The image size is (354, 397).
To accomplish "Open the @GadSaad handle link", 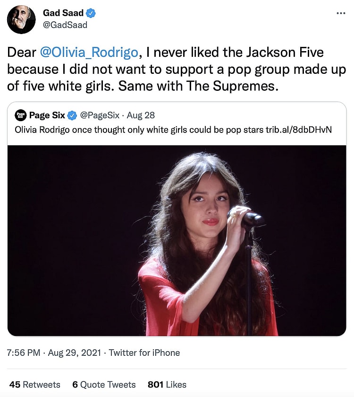I will 65,25.
